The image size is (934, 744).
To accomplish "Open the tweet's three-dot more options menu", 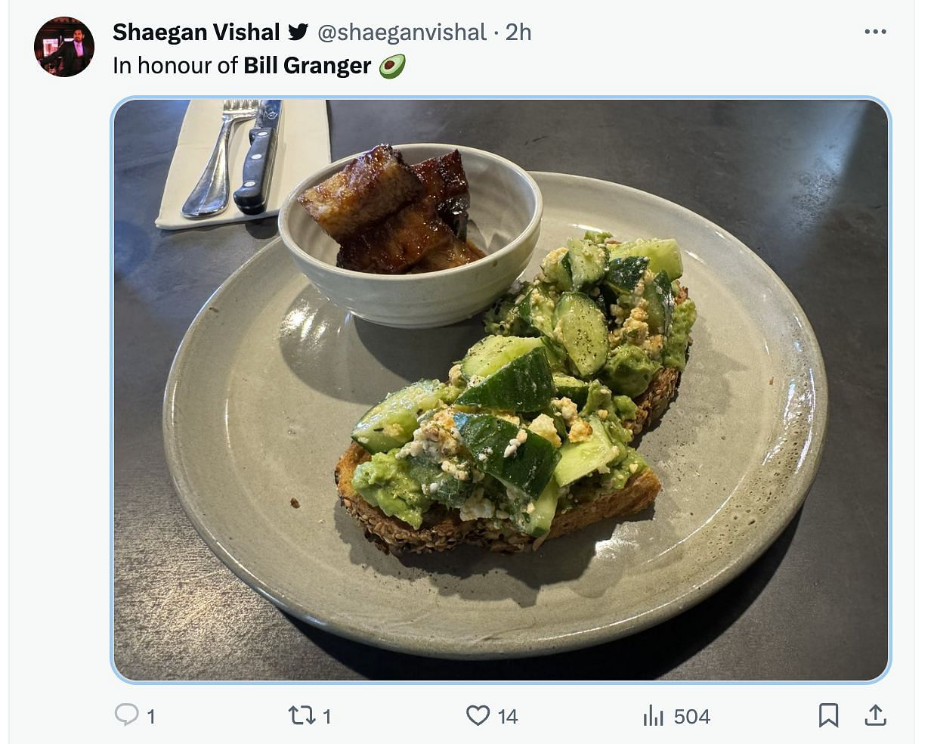I will pyautogui.click(x=875, y=32).
